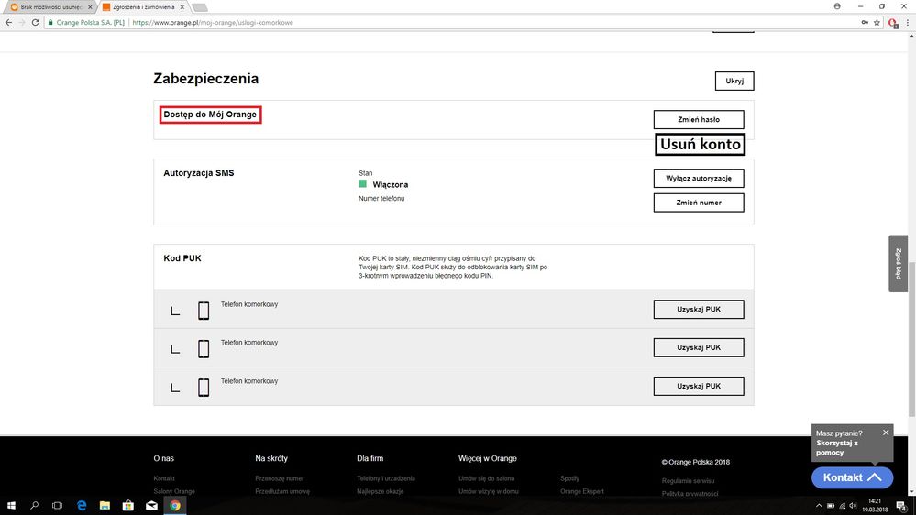Get PUK for the first mobile phone
The width and height of the screenshot is (916, 515).
pyautogui.click(x=698, y=310)
